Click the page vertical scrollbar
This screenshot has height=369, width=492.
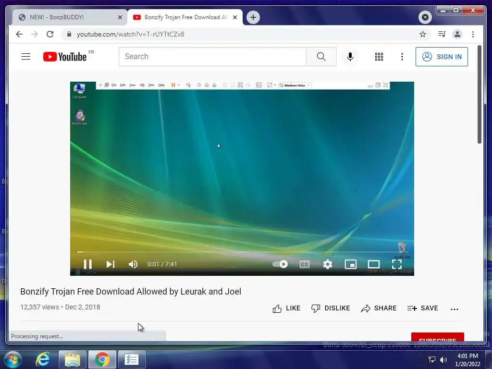[480, 94]
